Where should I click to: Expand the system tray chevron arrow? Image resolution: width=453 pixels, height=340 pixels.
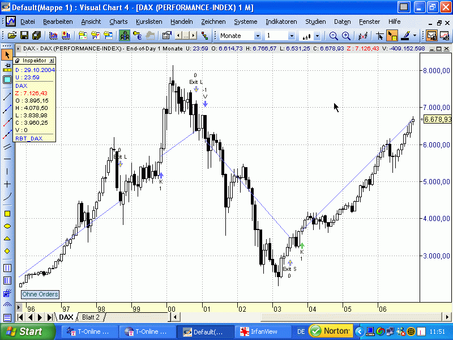click(x=360, y=331)
